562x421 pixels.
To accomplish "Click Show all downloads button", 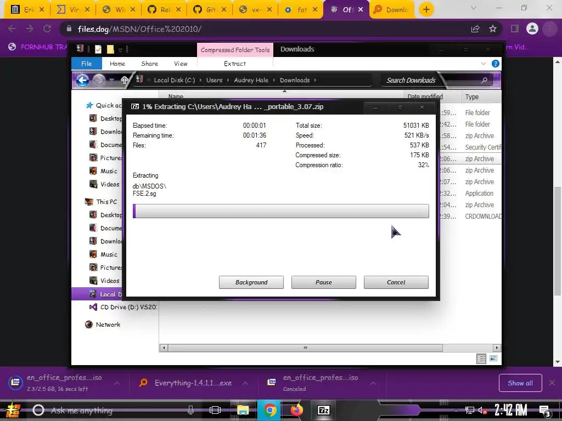I will [520, 383].
